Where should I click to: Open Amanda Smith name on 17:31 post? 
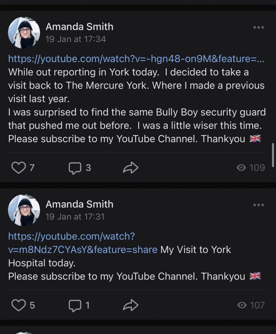click(79, 204)
